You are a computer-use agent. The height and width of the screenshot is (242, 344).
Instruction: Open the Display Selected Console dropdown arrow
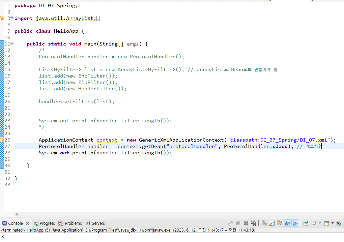[320, 223]
